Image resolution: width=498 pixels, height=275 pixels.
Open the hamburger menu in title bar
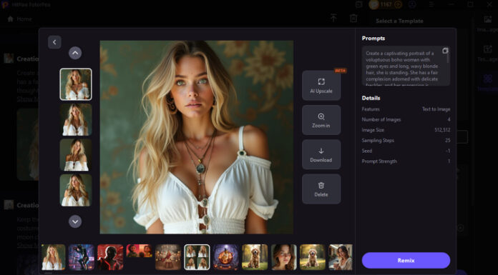(x=431, y=4)
